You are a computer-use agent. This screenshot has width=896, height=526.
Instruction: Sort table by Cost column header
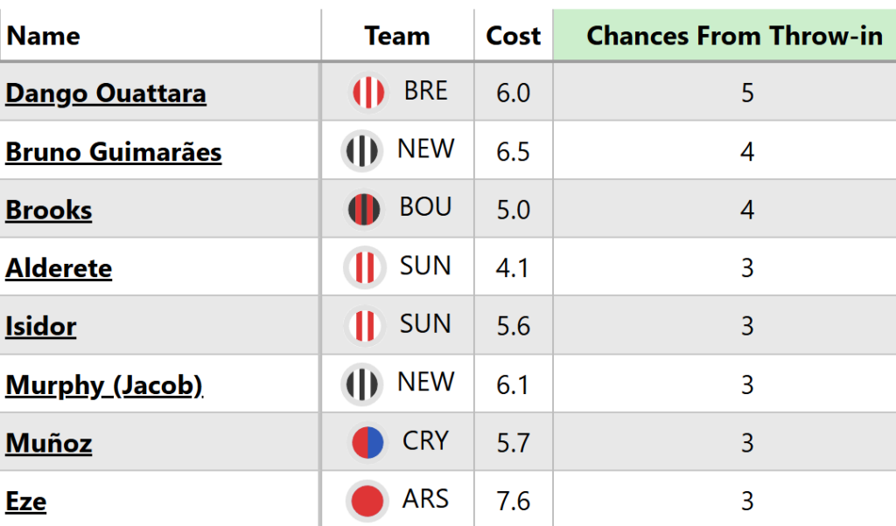click(x=514, y=36)
